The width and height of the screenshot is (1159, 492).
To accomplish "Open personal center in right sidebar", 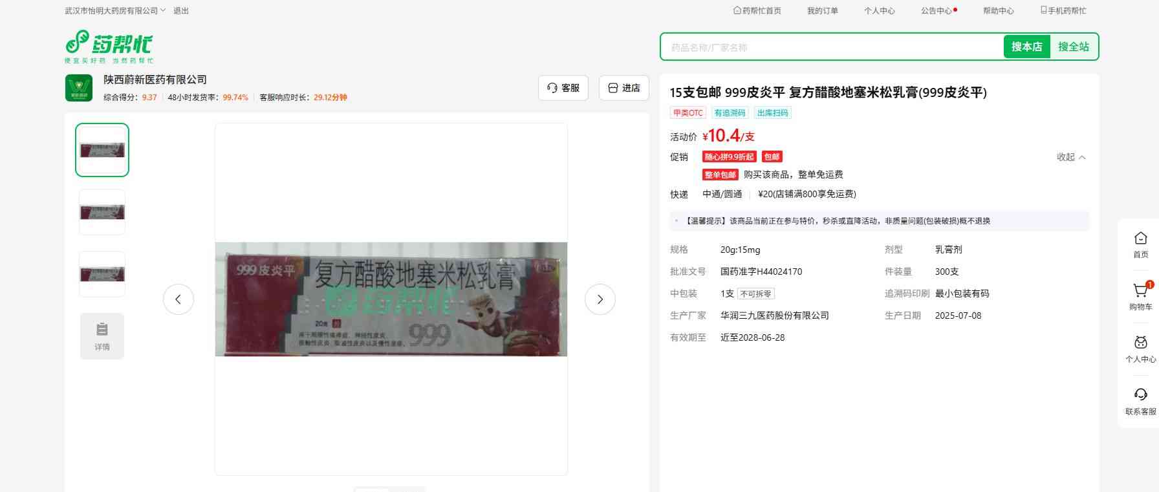I will point(1140,348).
